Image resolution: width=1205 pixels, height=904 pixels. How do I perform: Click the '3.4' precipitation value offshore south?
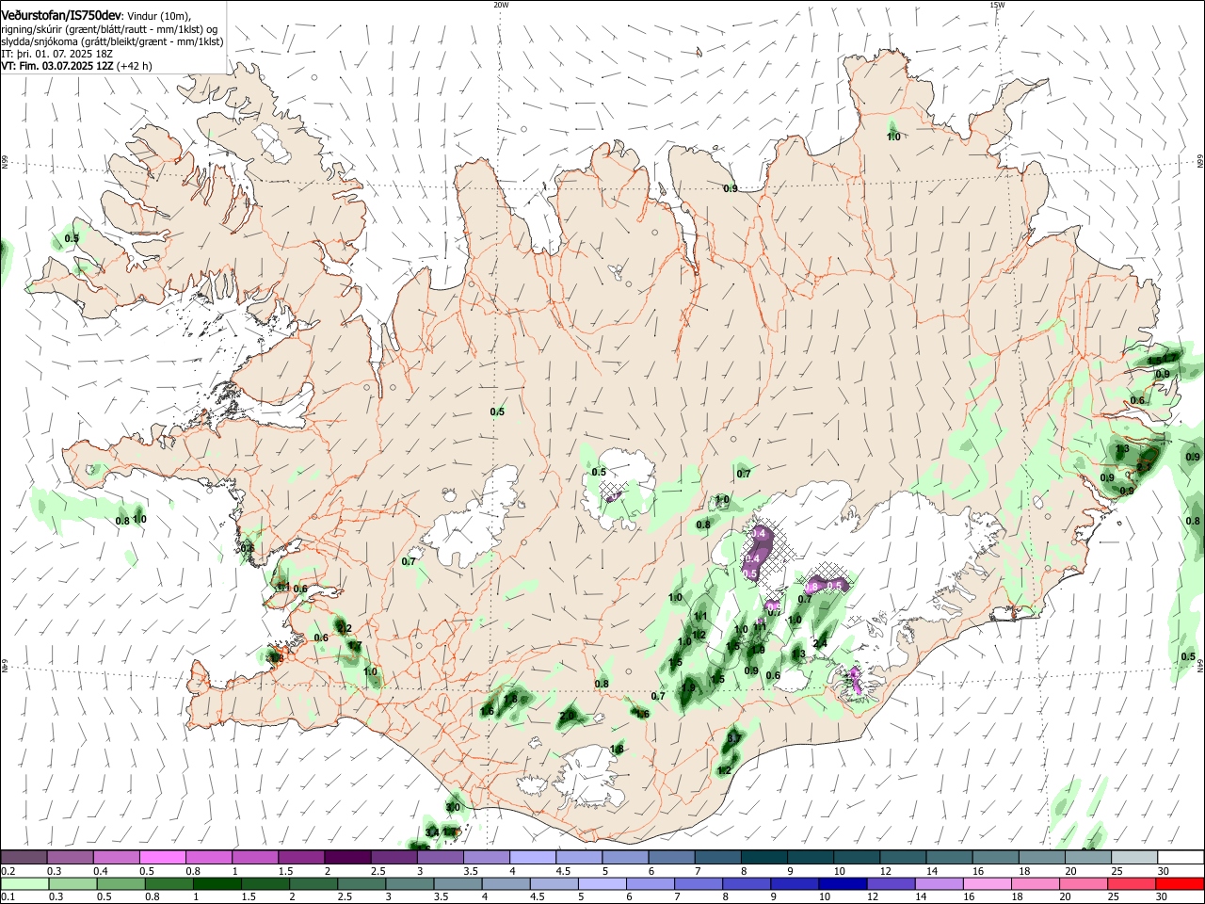(432, 832)
